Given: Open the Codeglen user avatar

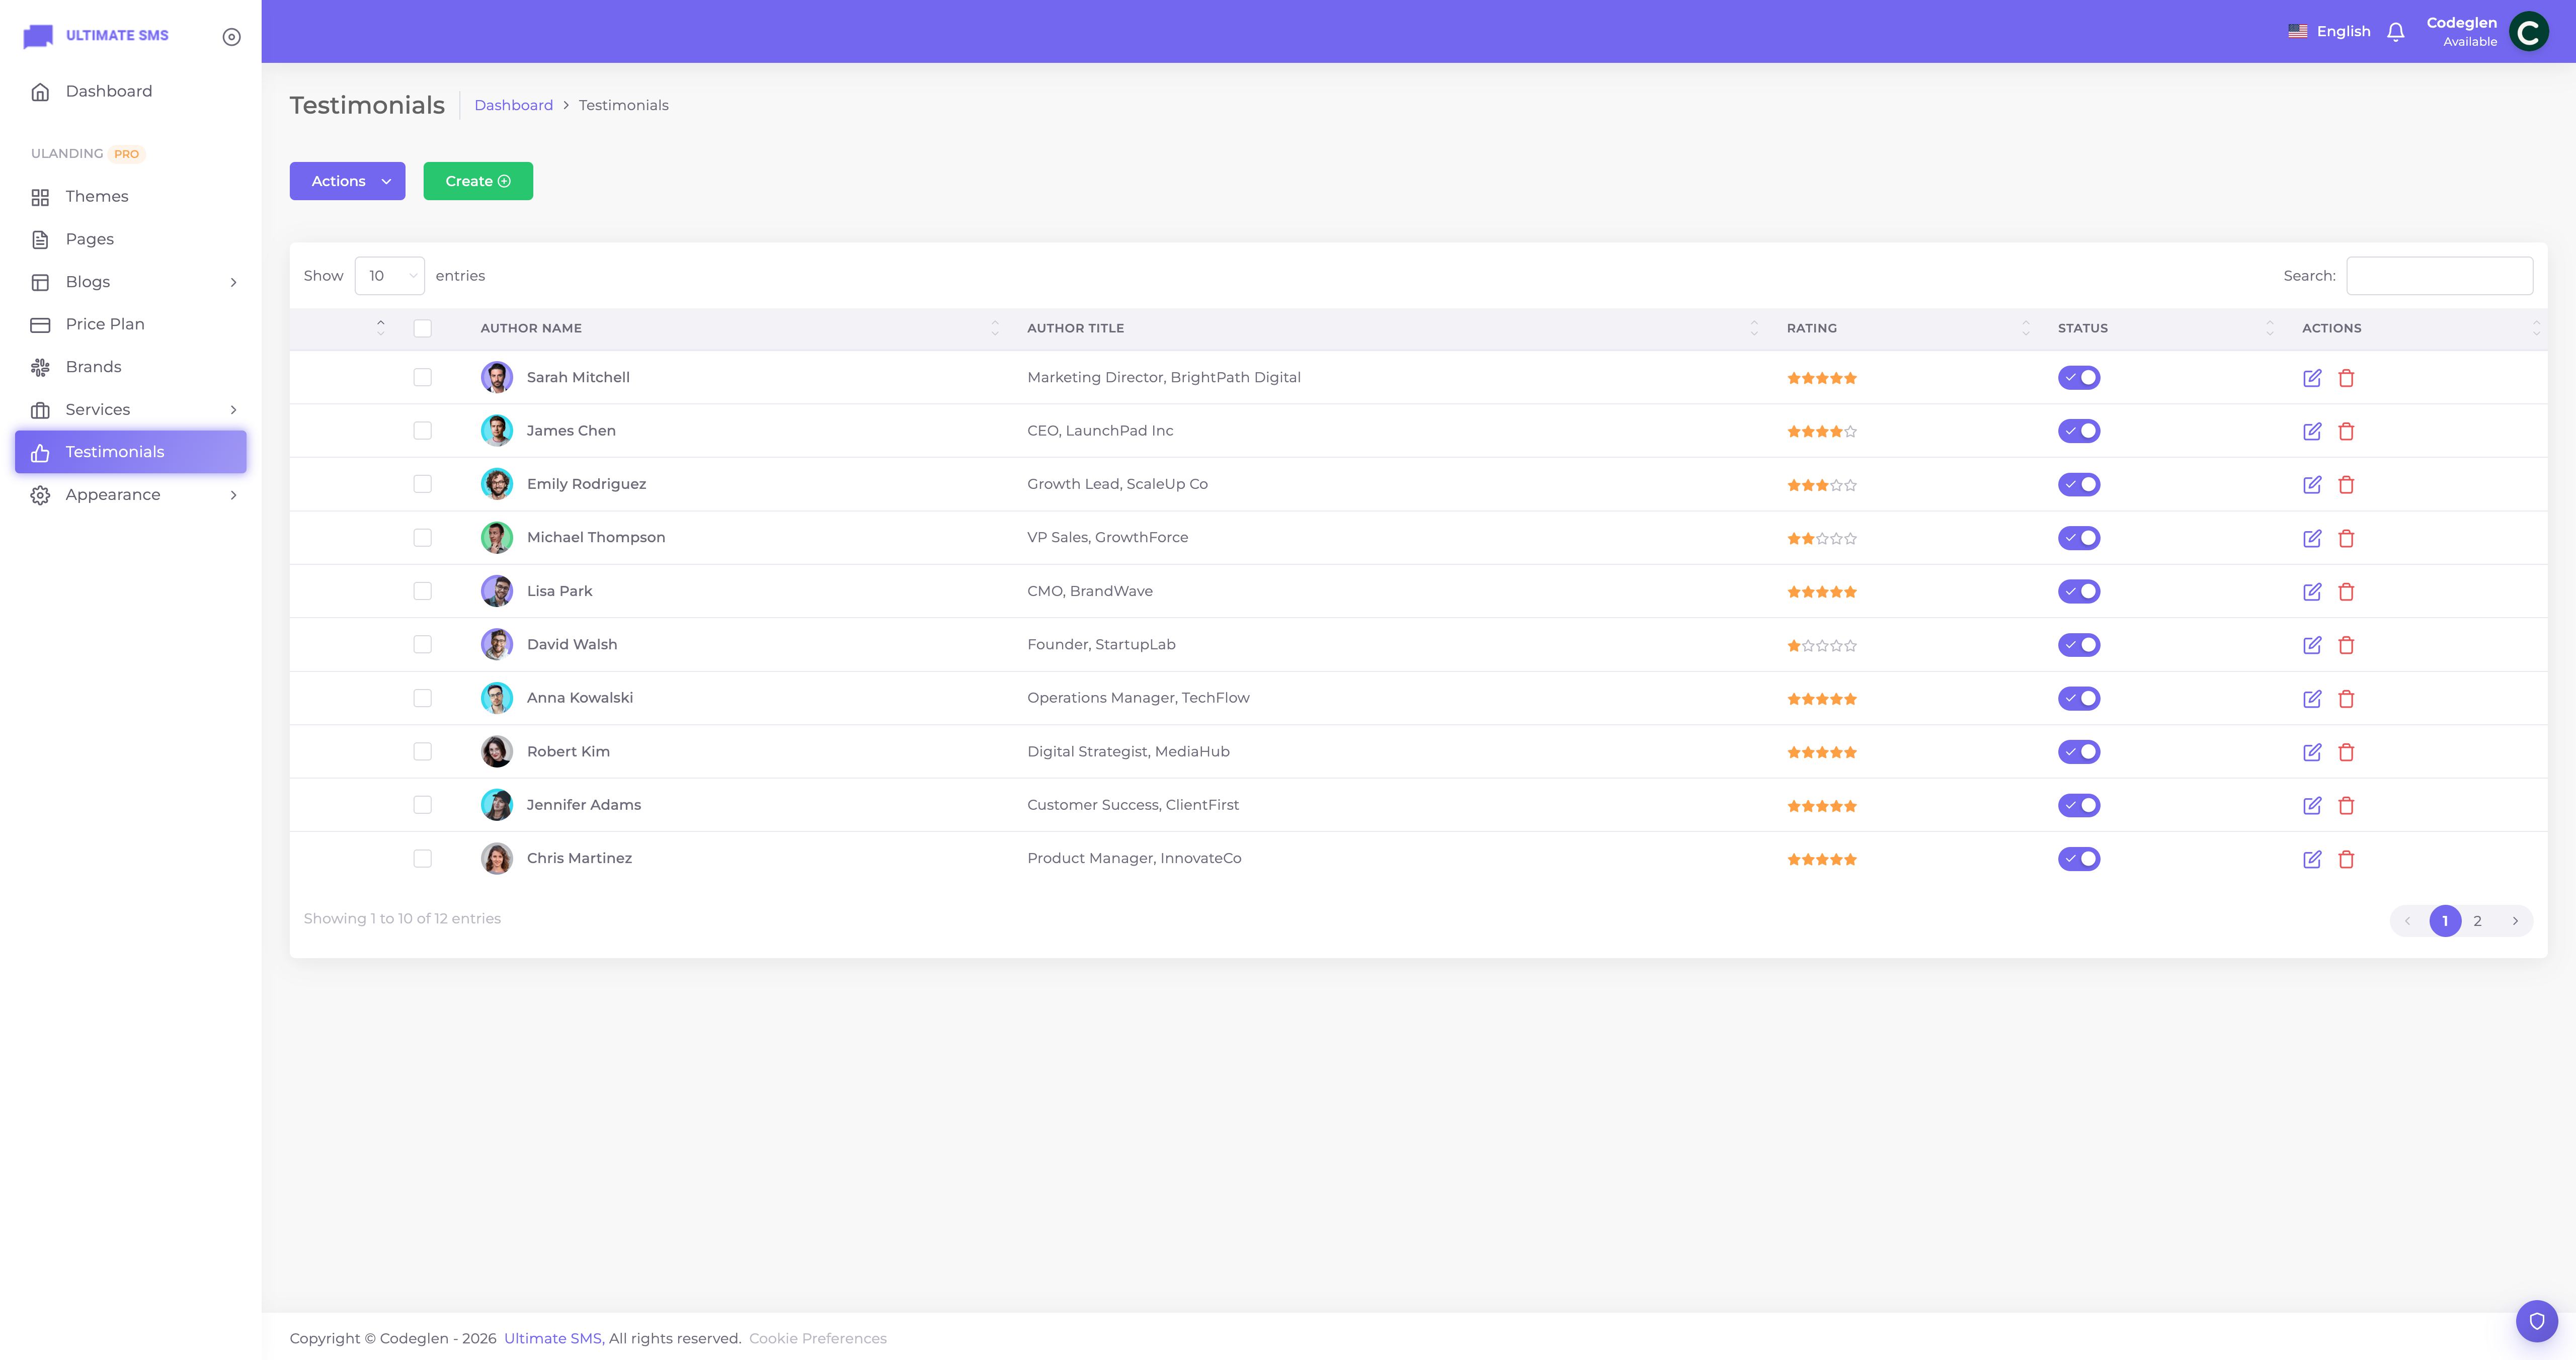Looking at the screenshot, I should (x=2528, y=32).
